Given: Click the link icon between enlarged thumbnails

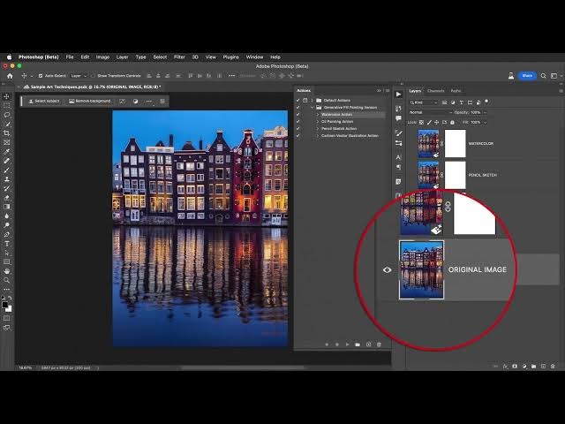Looking at the screenshot, I should (448, 207).
